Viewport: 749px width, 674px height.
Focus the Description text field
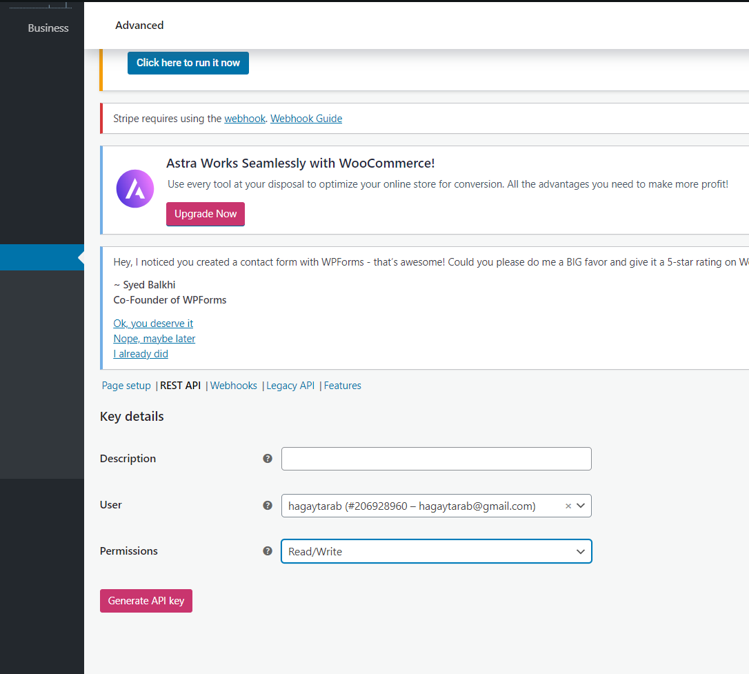click(x=436, y=459)
